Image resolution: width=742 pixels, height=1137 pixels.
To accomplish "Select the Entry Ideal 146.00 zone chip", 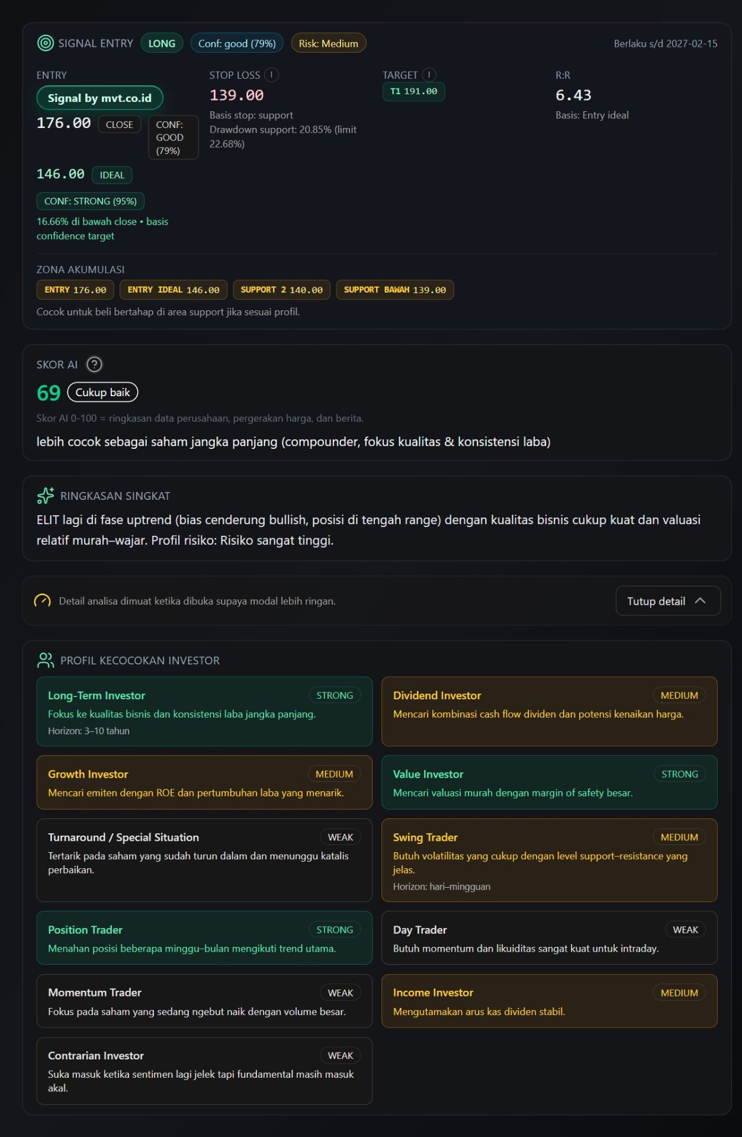I will pos(174,290).
